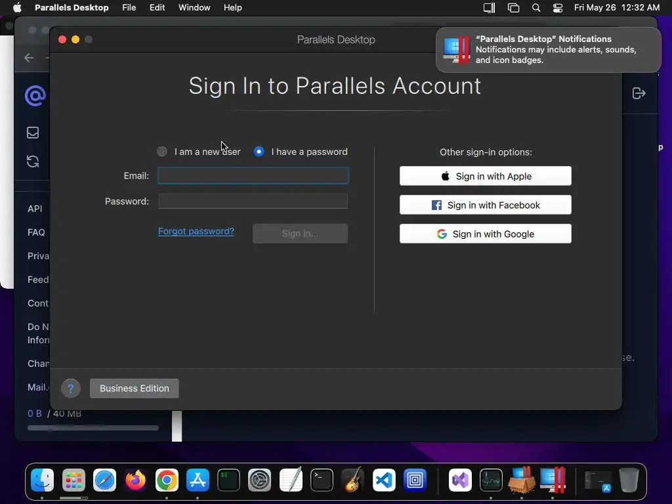Viewport: 672px width, 504px height.
Task: Open Parallels Desktop from the Dock
Action: (x=553, y=480)
